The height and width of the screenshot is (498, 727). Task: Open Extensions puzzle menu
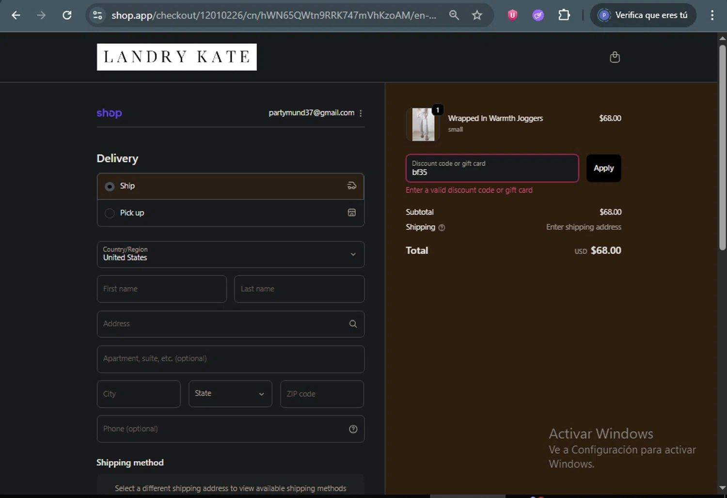pyautogui.click(x=564, y=15)
